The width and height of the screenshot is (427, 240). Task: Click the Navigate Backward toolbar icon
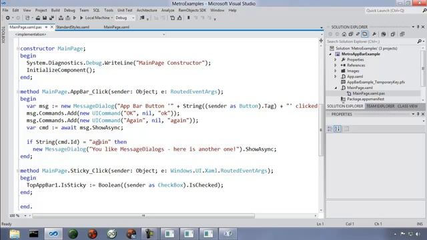coord(7,18)
